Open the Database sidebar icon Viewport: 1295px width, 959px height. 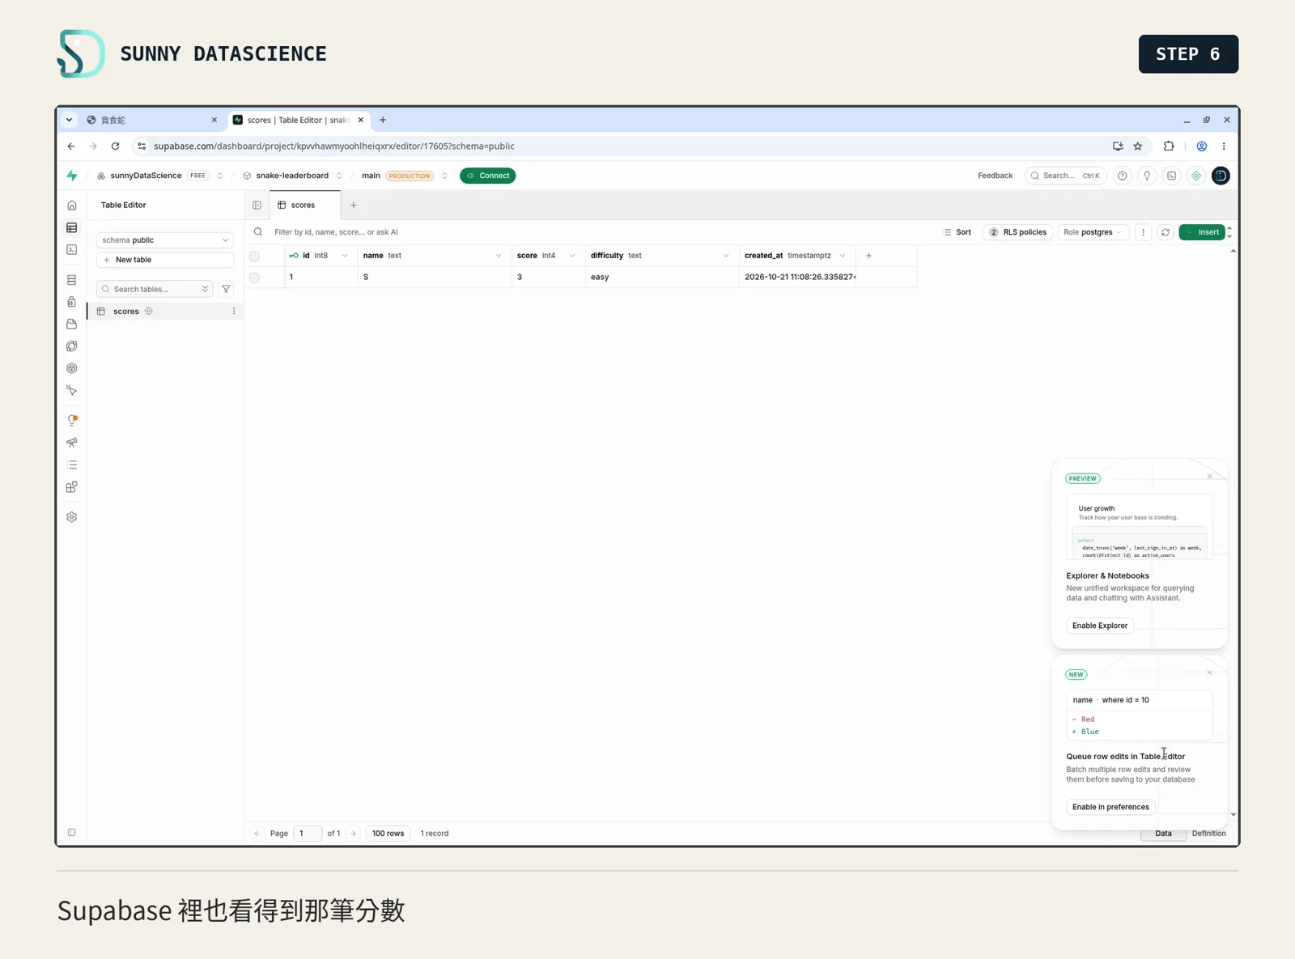pos(72,280)
